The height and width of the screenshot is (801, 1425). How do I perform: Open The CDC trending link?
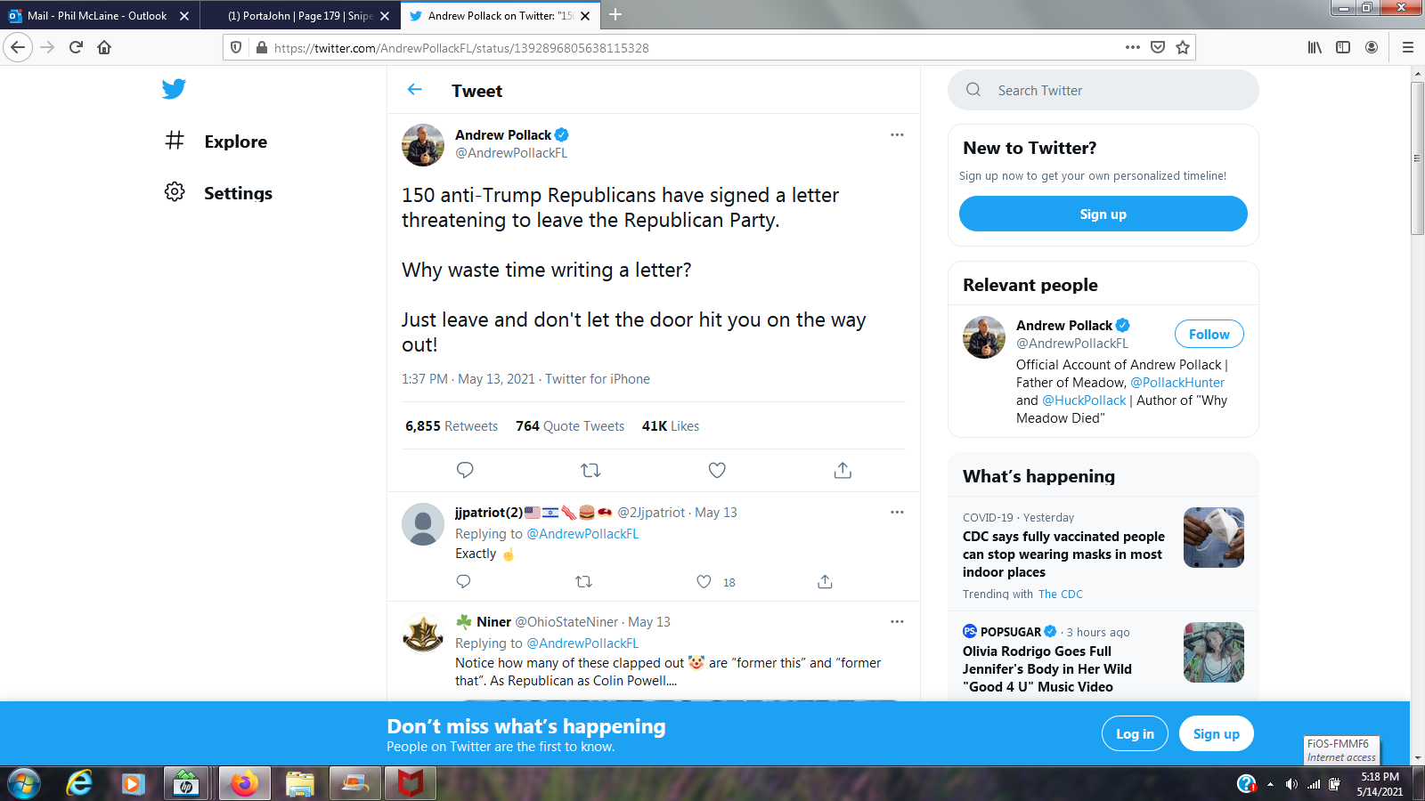[x=1060, y=594]
